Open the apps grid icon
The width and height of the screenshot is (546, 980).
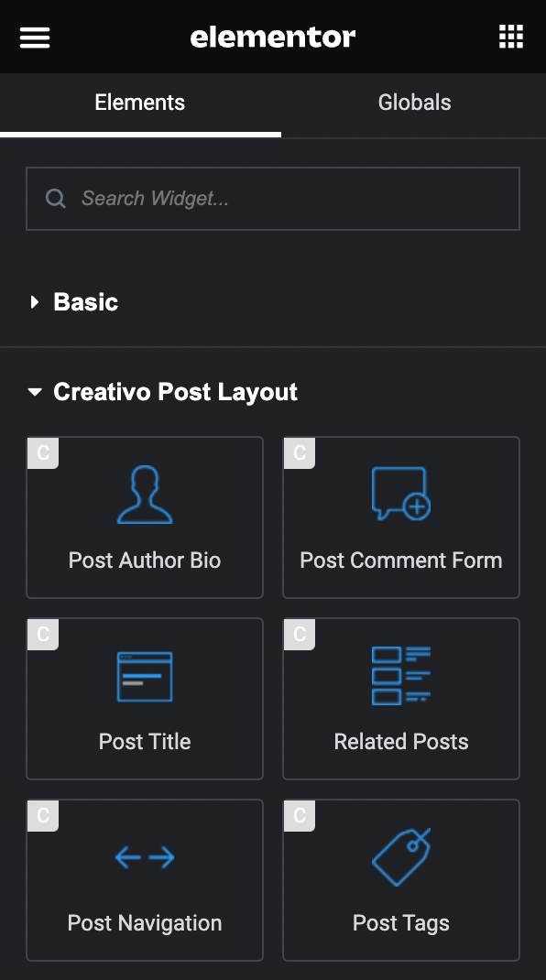pos(511,37)
